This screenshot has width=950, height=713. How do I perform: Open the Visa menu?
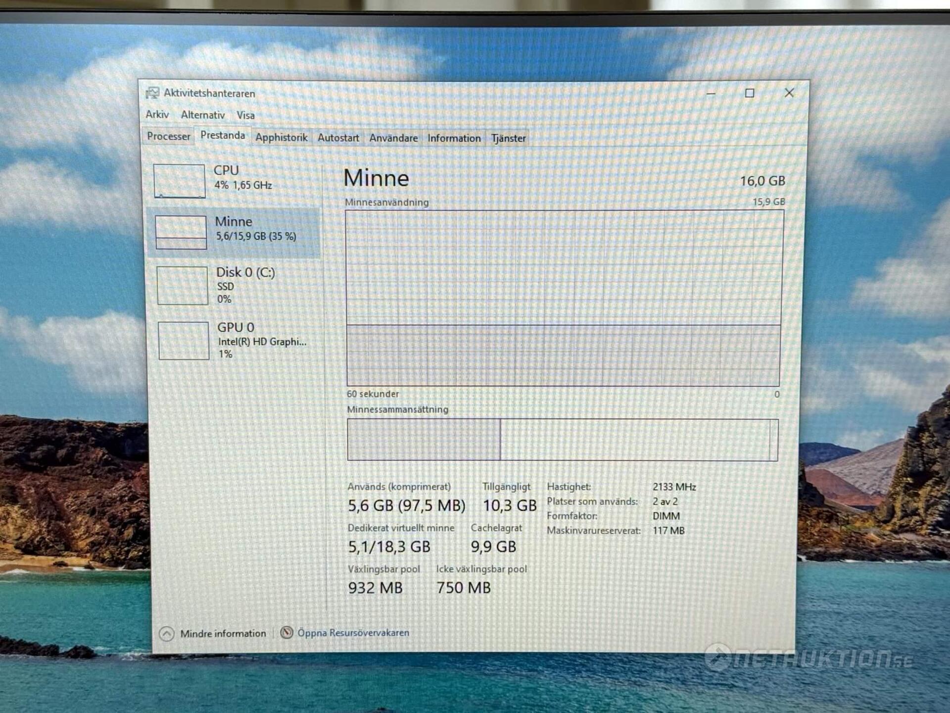point(245,115)
